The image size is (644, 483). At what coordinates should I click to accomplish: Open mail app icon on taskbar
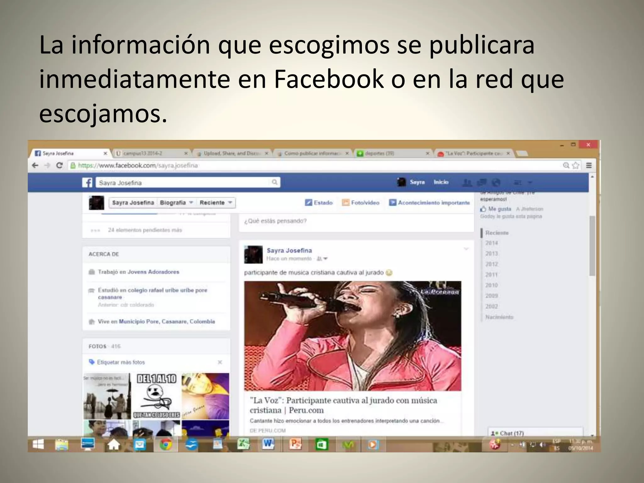pyautogui.click(x=140, y=445)
